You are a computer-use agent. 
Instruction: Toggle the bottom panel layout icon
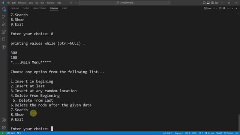[x=208, y=3]
